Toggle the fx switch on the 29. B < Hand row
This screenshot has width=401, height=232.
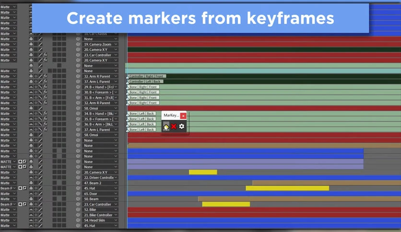[x=45, y=87]
